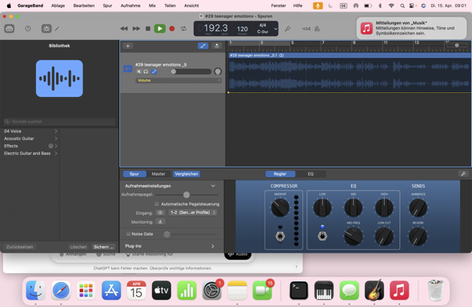Download Effects sounds with circle icon
The width and height of the screenshot is (472, 307).
click(x=50, y=146)
